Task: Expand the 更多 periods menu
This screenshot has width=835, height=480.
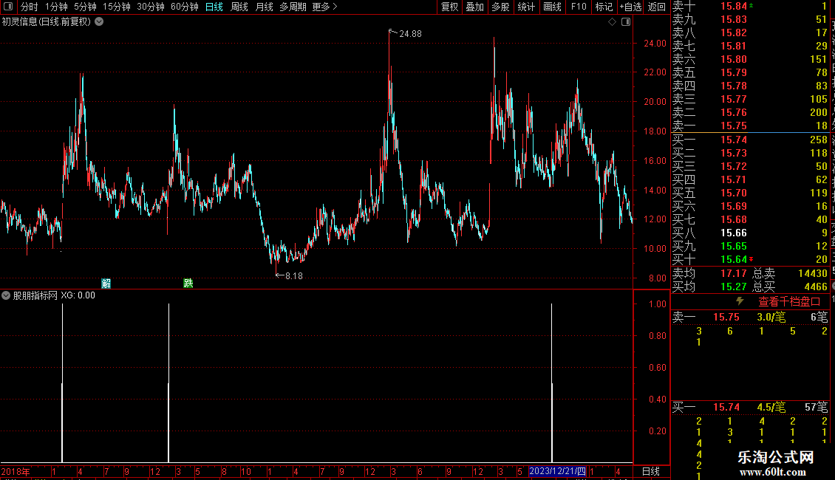Action: (x=324, y=7)
